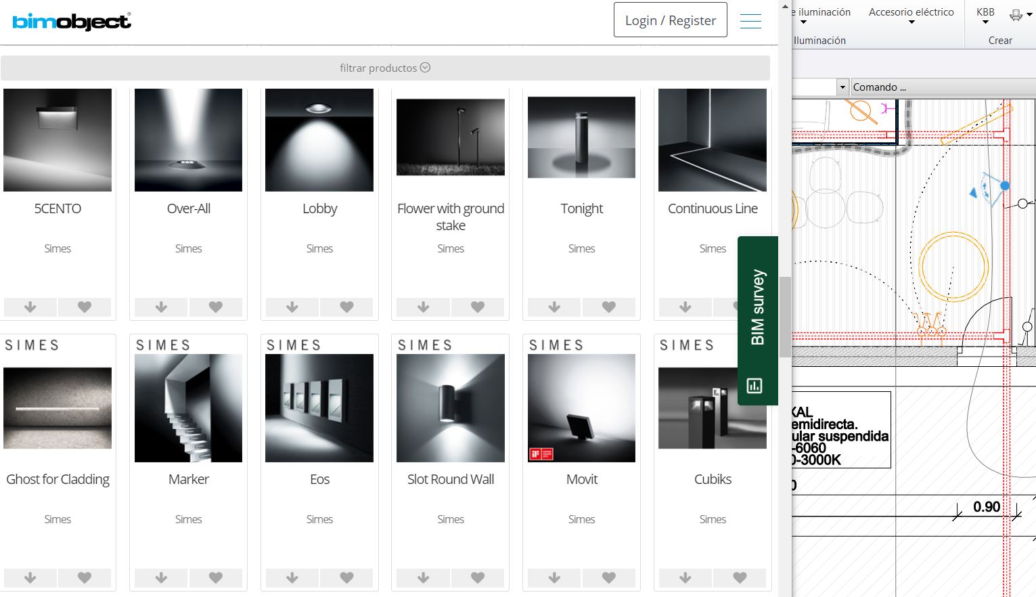
Task: Click the Eos product thumbnail
Action: pos(319,408)
